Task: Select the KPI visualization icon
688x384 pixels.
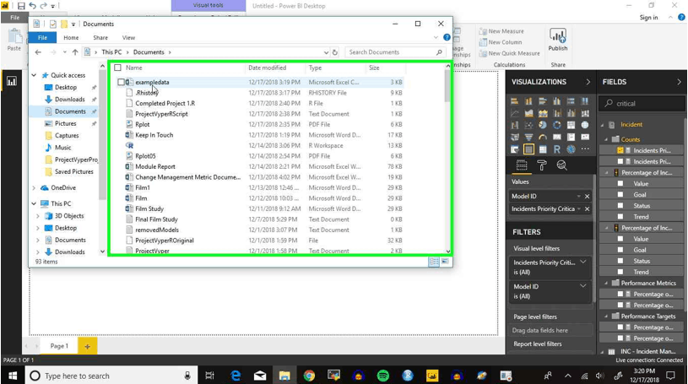Action: (585, 138)
